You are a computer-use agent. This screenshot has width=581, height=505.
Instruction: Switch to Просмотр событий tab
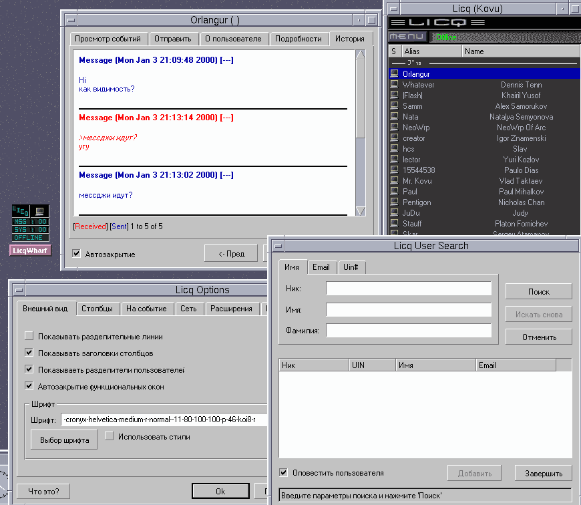pyautogui.click(x=108, y=39)
